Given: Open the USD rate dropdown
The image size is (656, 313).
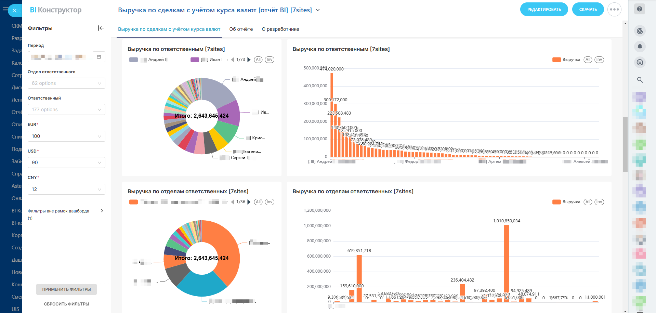Looking at the screenshot, I should click(66, 162).
